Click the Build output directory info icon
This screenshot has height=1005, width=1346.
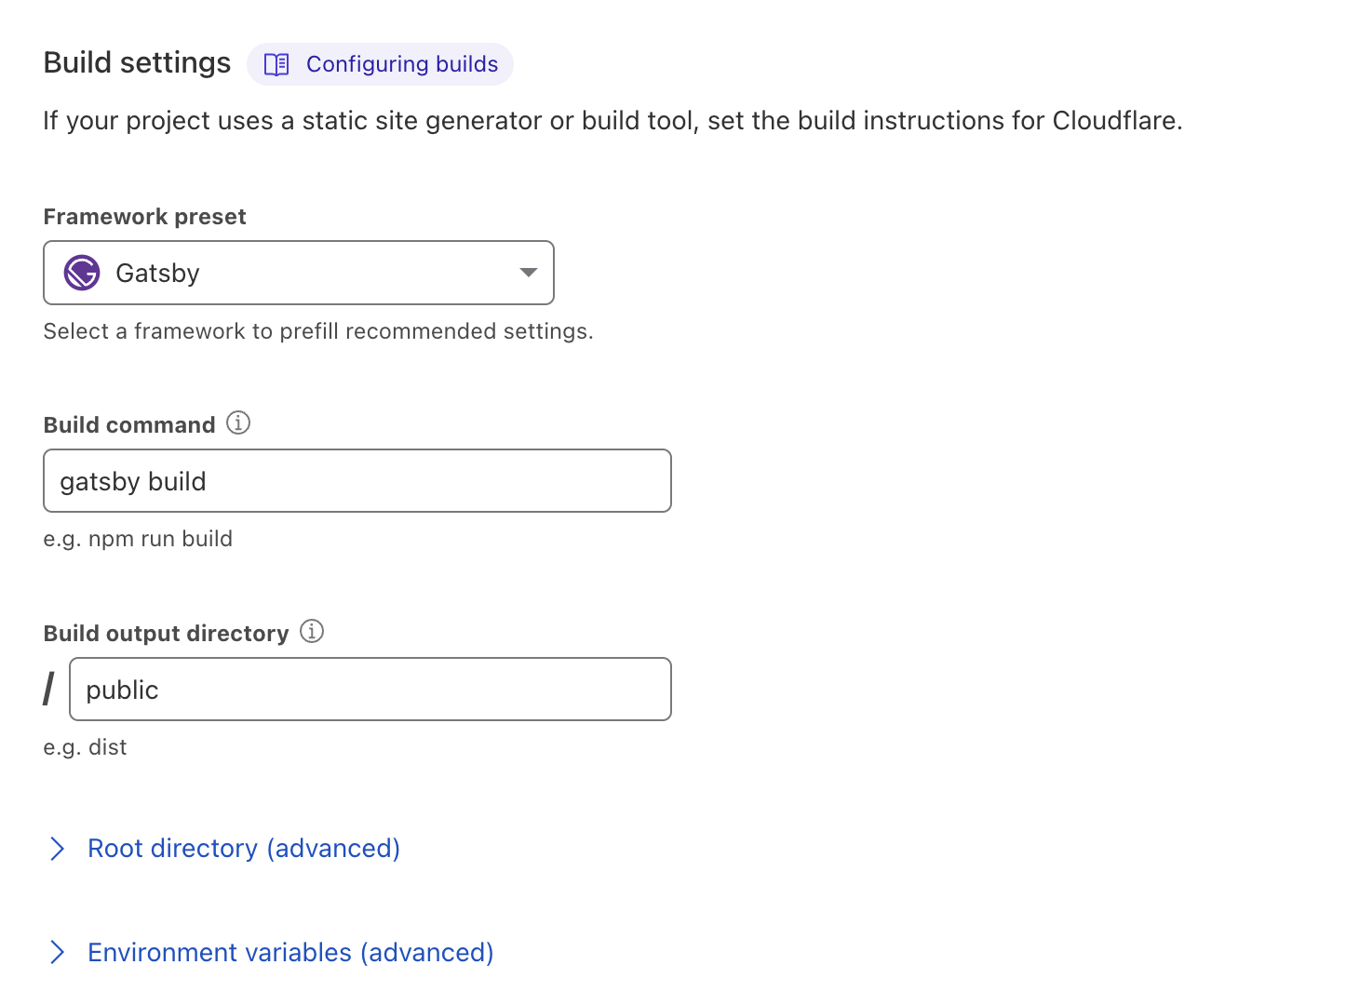point(313,631)
